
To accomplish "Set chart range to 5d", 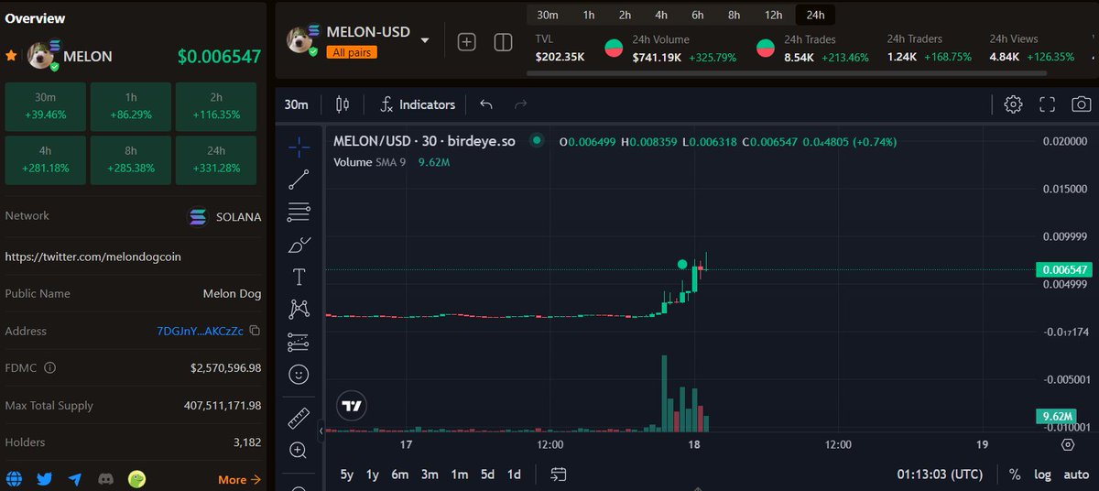I will (487, 475).
